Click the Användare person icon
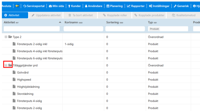This screenshot has height=111, width=200. (x=86, y=6)
